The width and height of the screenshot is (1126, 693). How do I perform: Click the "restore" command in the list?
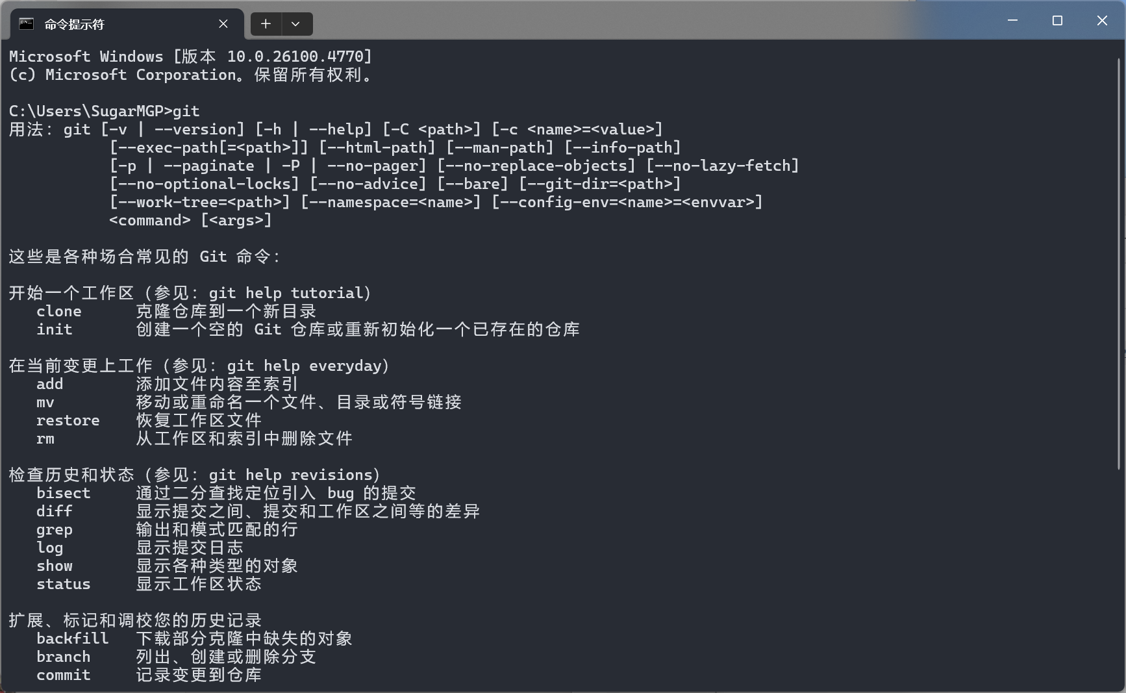(x=68, y=421)
